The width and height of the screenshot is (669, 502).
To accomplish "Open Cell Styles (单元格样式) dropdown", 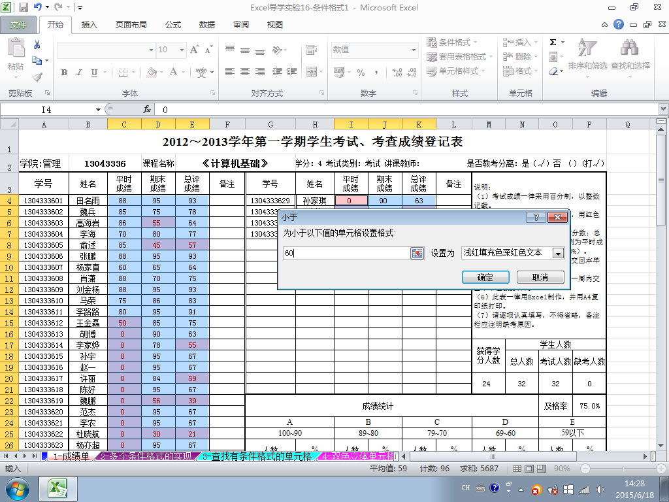I will coord(455,71).
